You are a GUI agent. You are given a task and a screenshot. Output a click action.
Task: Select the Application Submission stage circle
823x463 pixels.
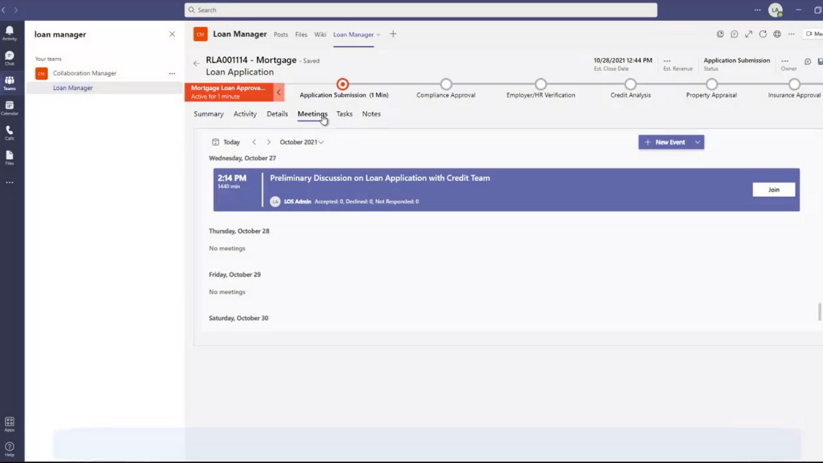(x=343, y=84)
